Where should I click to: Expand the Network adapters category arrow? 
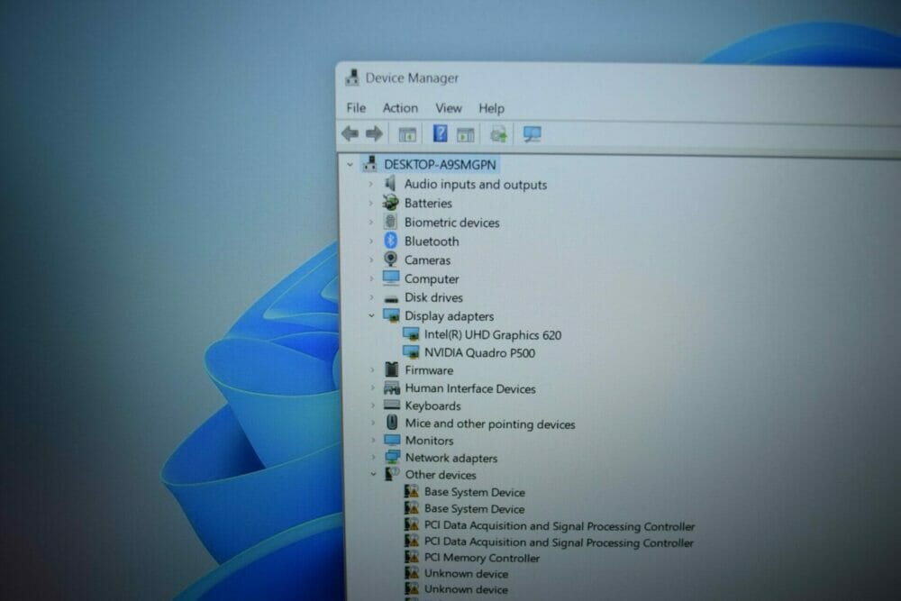[x=373, y=458]
